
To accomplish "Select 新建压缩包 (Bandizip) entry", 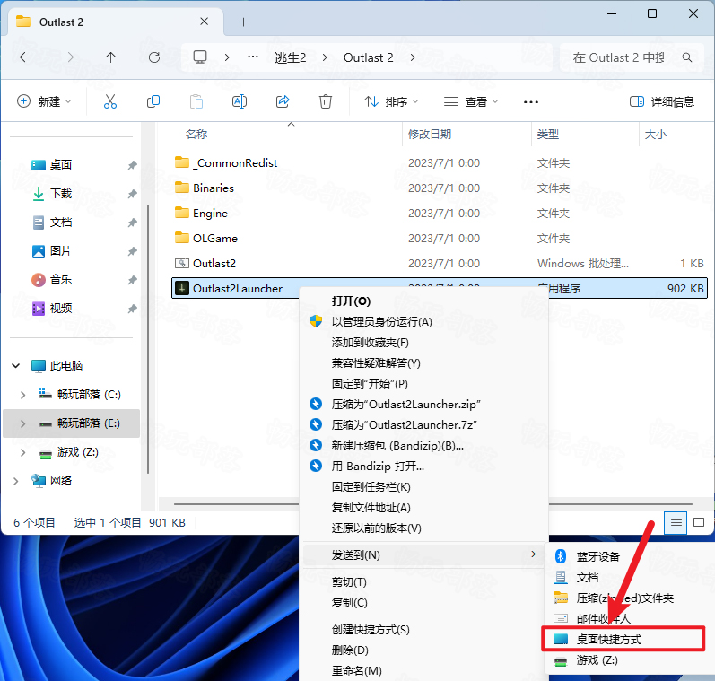I will click(x=397, y=446).
